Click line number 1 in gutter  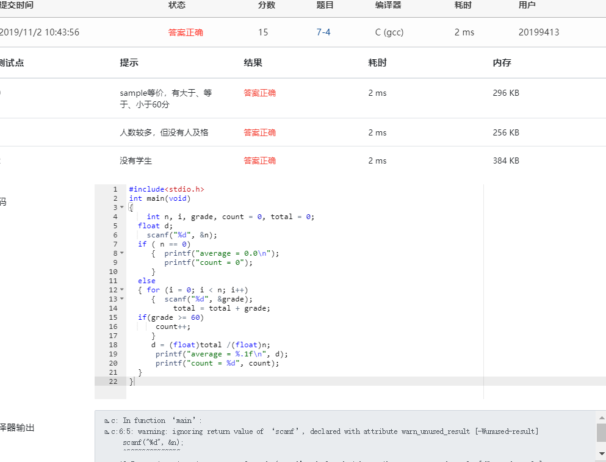115,189
